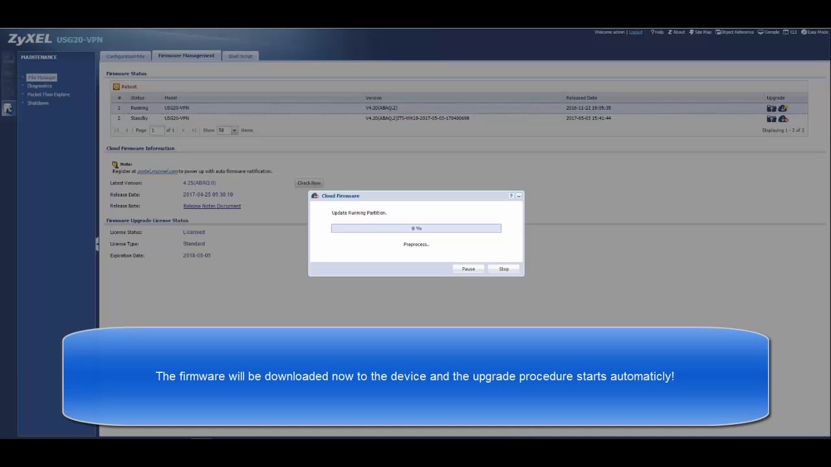Go to first page of firmware table

117,130
